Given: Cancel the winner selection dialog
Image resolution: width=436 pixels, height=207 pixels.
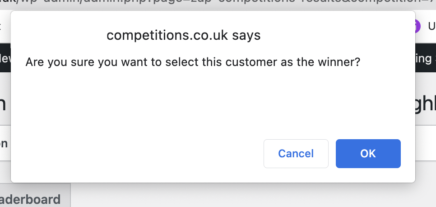Looking at the screenshot, I should pyautogui.click(x=296, y=154).
